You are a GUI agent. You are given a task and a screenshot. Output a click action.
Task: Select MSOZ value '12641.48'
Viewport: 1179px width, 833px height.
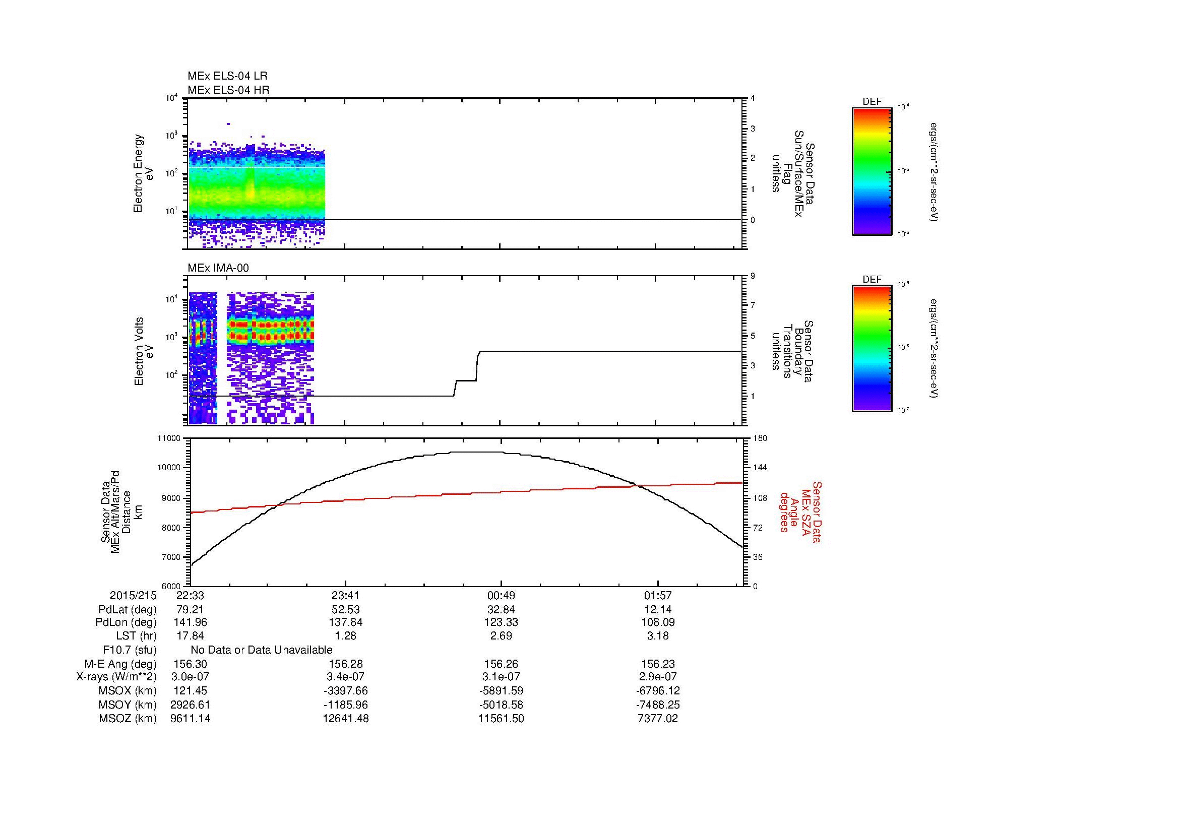point(346,719)
